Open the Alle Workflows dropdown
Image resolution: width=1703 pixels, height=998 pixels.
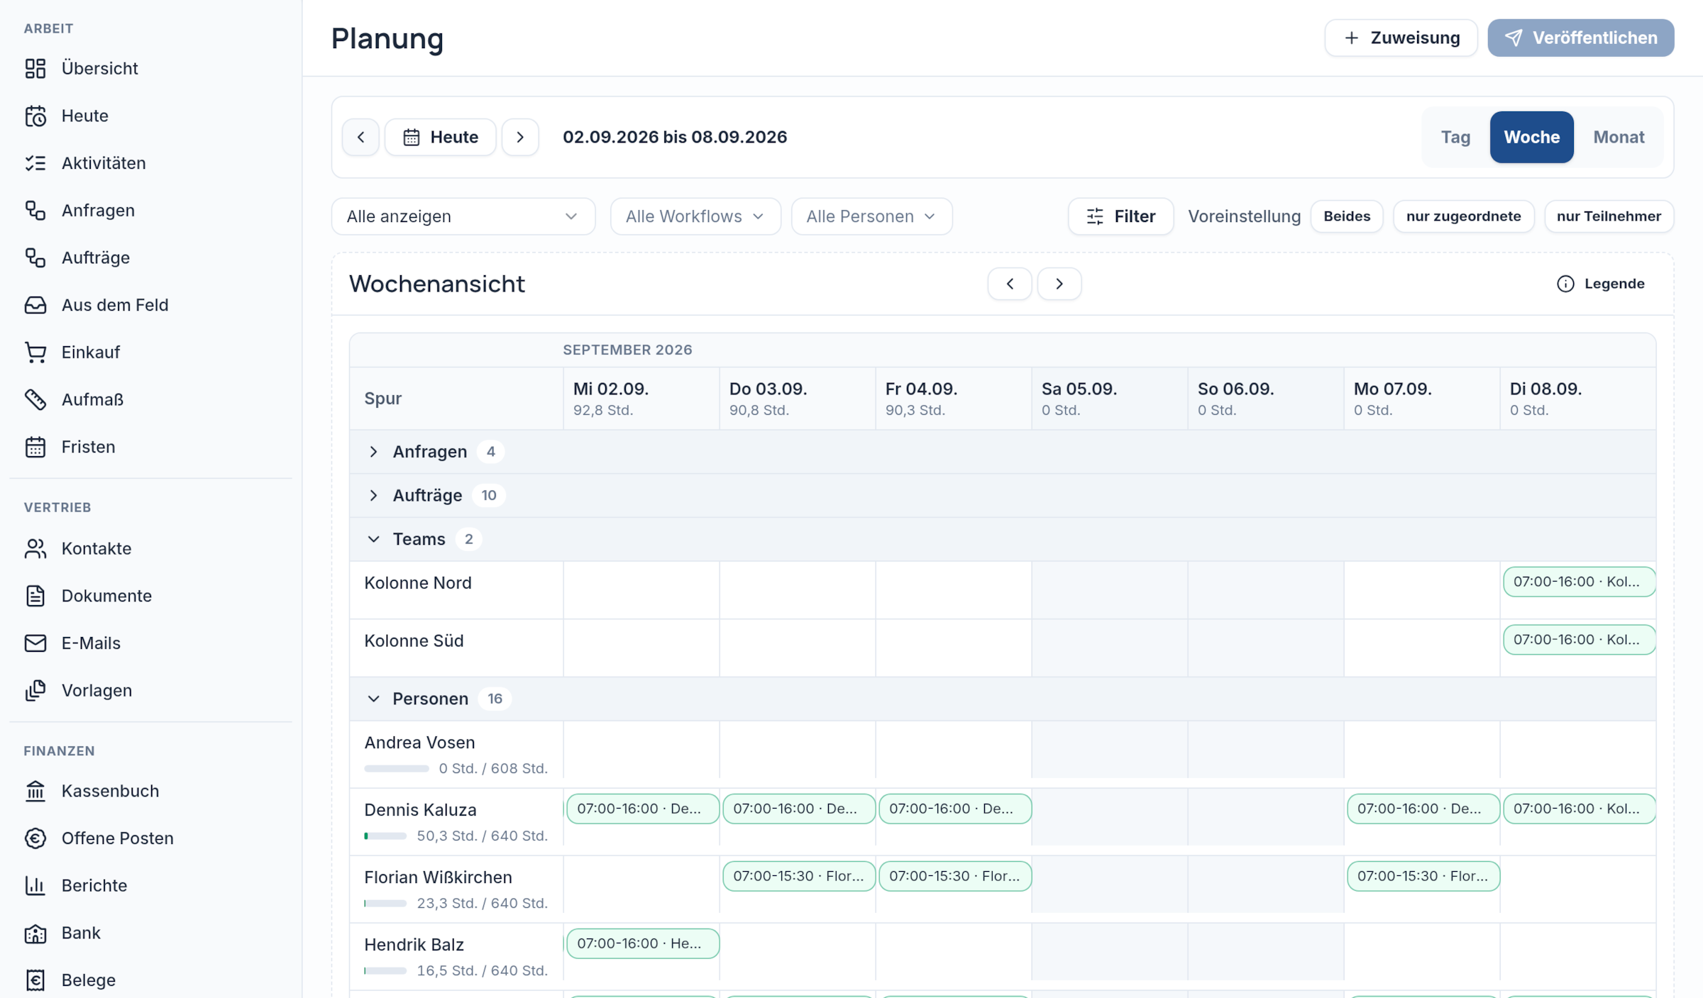pyautogui.click(x=695, y=216)
